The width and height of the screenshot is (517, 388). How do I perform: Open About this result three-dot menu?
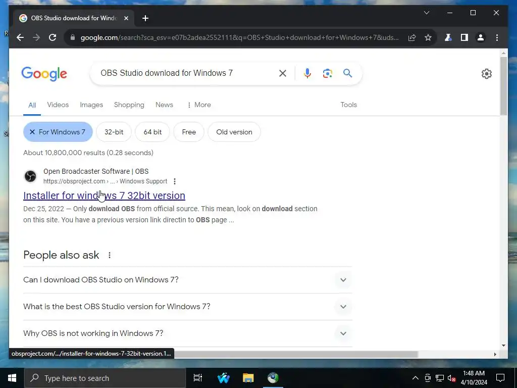tap(175, 181)
